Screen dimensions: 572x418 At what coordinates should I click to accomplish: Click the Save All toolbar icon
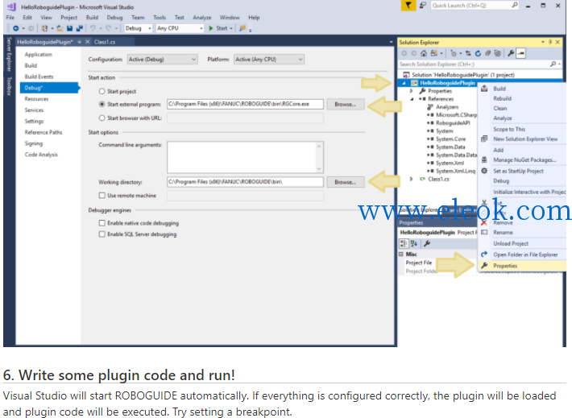(x=79, y=28)
